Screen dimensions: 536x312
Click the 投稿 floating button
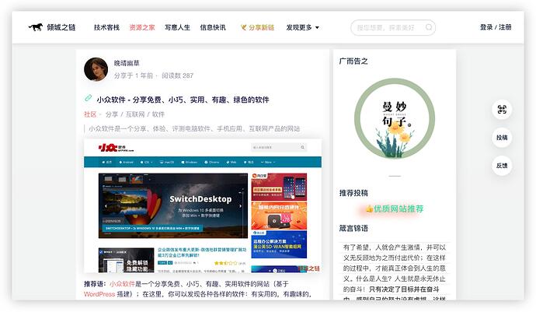[x=502, y=138]
